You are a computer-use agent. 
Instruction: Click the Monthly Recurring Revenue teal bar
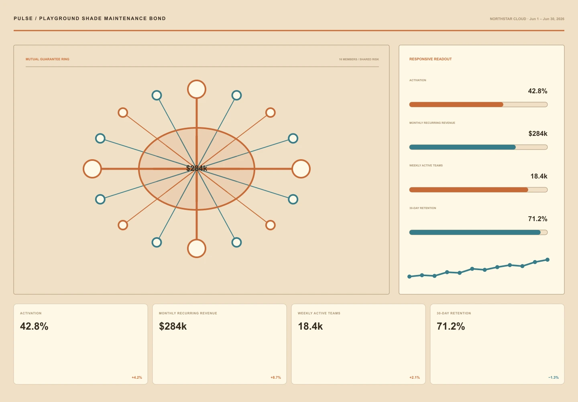(478, 147)
